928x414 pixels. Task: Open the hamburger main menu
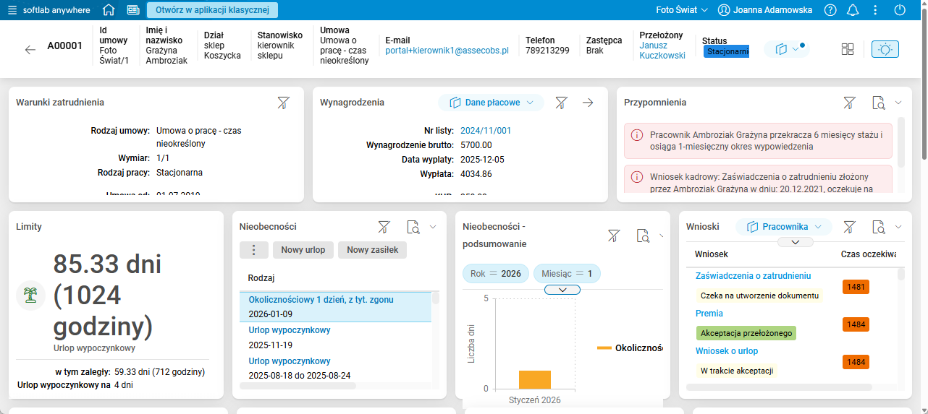point(12,10)
